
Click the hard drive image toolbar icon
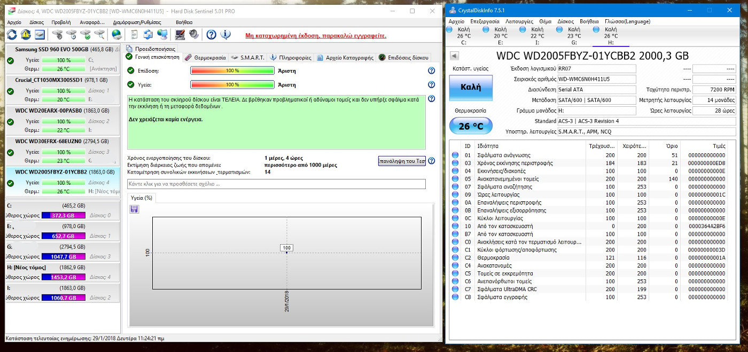[40, 35]
